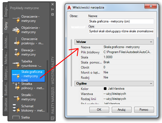Open the palette menu icon at bottom

pyautogui.click(x=53, y=118)
